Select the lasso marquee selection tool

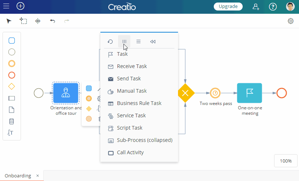(23, 21)
